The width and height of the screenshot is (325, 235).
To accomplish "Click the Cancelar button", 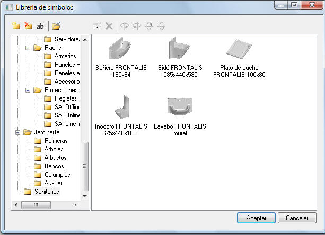I will pyautogui.click(x=297, y=218).
